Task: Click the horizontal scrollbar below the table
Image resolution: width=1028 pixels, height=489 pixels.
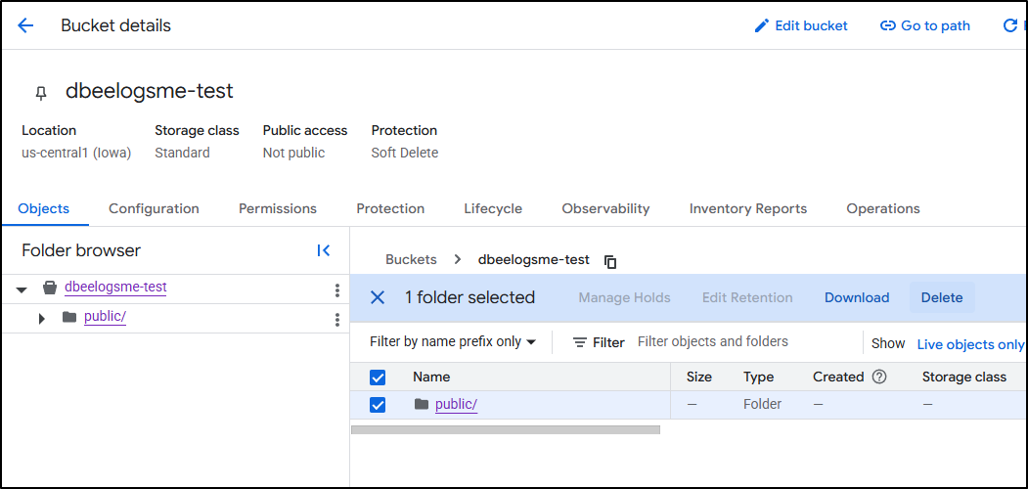Action: 505,429
